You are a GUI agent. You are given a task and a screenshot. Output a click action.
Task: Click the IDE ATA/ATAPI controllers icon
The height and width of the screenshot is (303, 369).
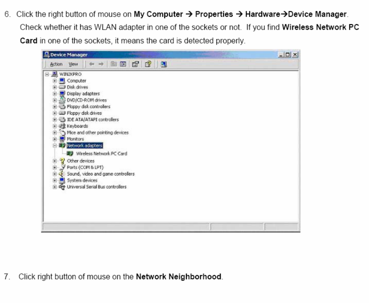pyautogui.click(x=62, y=120)
